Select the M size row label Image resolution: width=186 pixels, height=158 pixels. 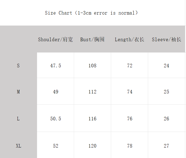click(18, 92)
